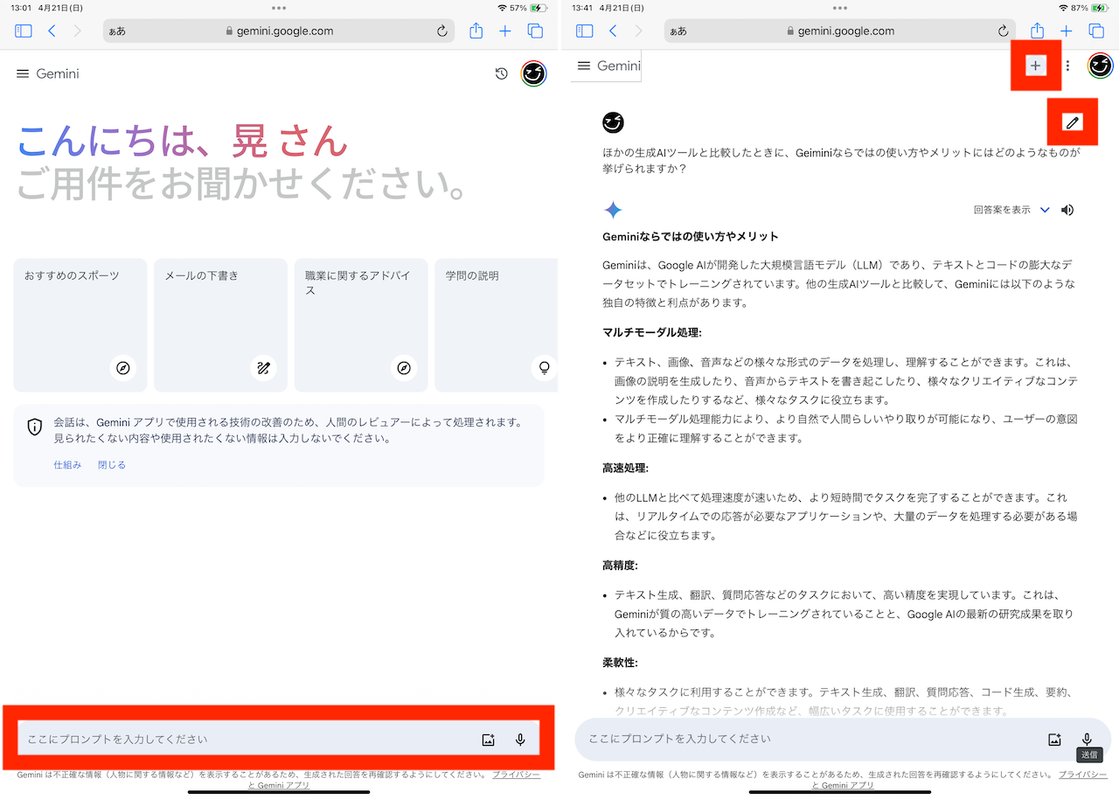
Task: Tap multitasking three dots atop left window
Action: coord(279,7)
